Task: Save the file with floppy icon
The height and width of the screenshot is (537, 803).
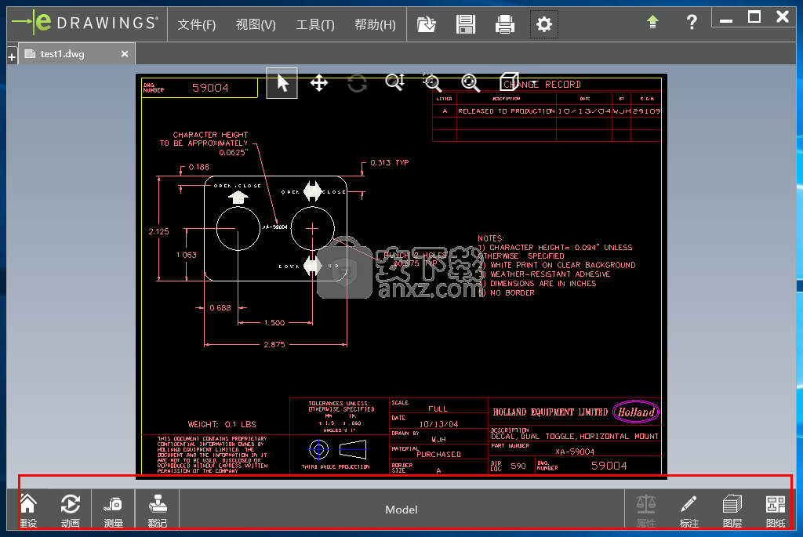Action: (466, 24)
